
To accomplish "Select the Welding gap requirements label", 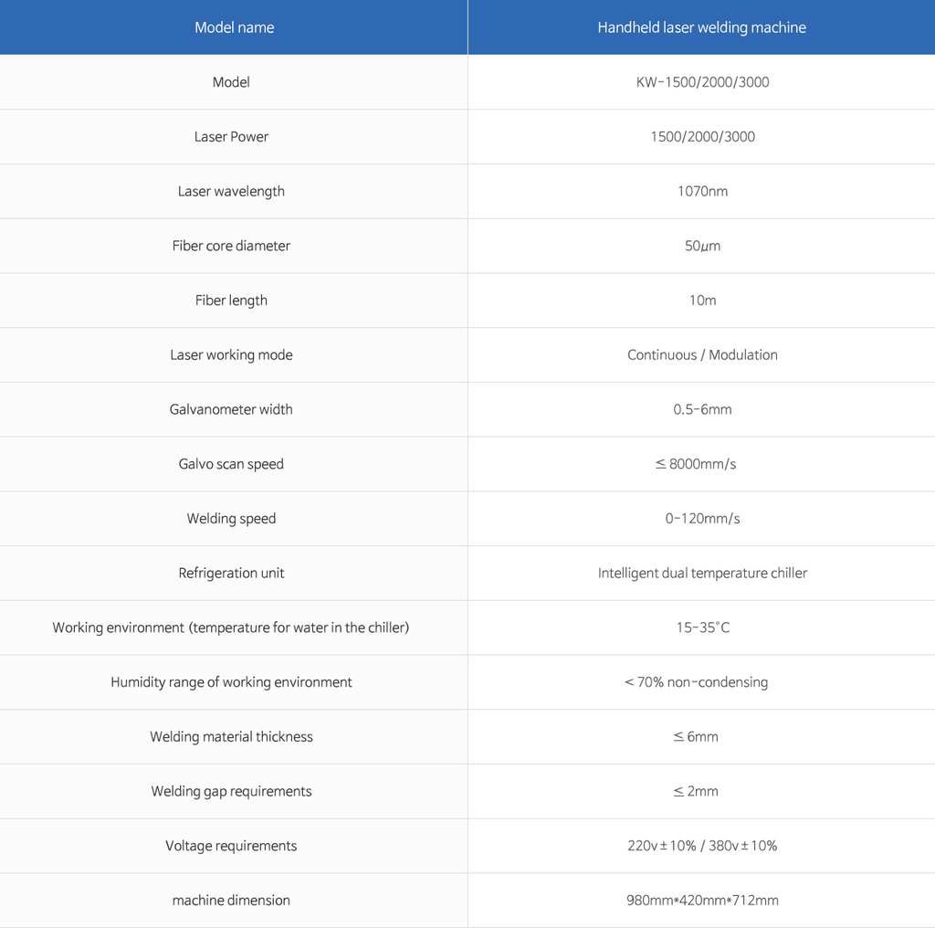I will pyautogui.click(x=231, y=791).
